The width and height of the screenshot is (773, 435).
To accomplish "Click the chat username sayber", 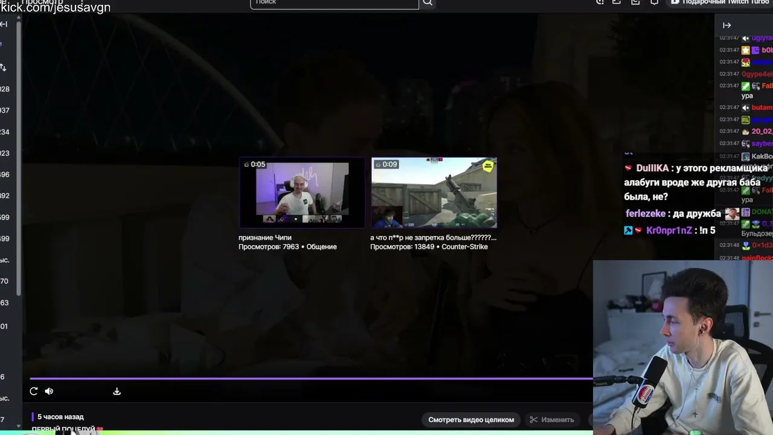I will [762, 143].
